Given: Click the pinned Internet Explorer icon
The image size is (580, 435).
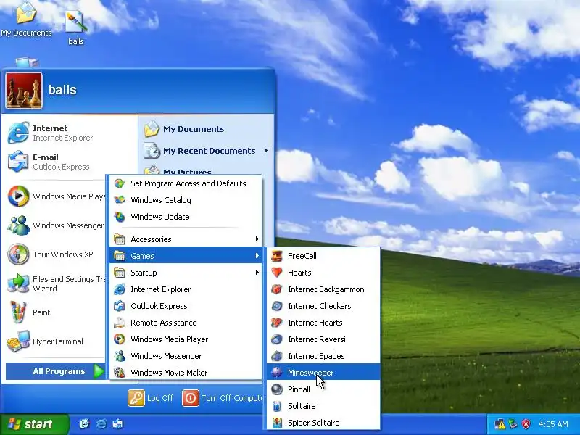Looking at the screenshot, I should (x=18, y=133).
